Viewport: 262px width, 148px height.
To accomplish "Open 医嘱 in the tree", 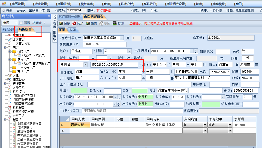I will click(16, 75).
